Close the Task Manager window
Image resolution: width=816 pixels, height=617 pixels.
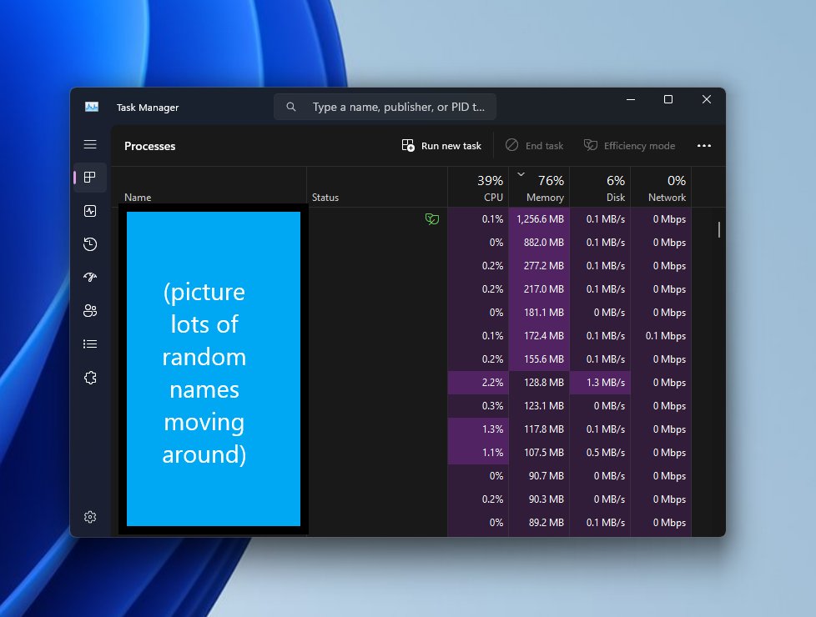(x=706, y=99)
